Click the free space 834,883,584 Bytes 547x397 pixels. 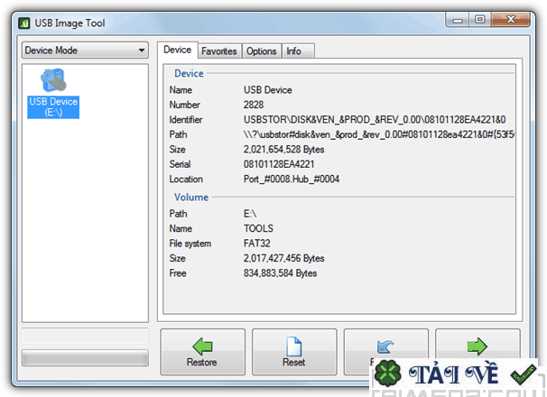tap(280, 272)
